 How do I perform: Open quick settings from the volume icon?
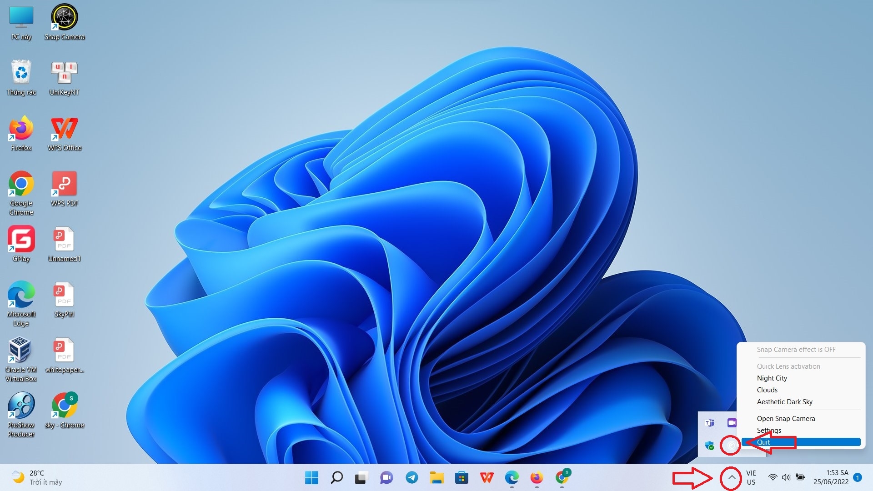pos(786,477)
